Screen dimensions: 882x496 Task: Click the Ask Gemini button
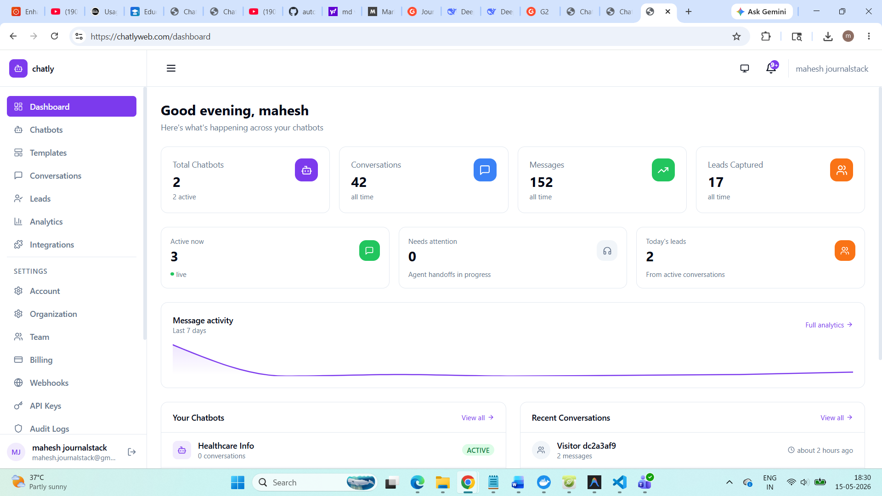tap(762, 11)
